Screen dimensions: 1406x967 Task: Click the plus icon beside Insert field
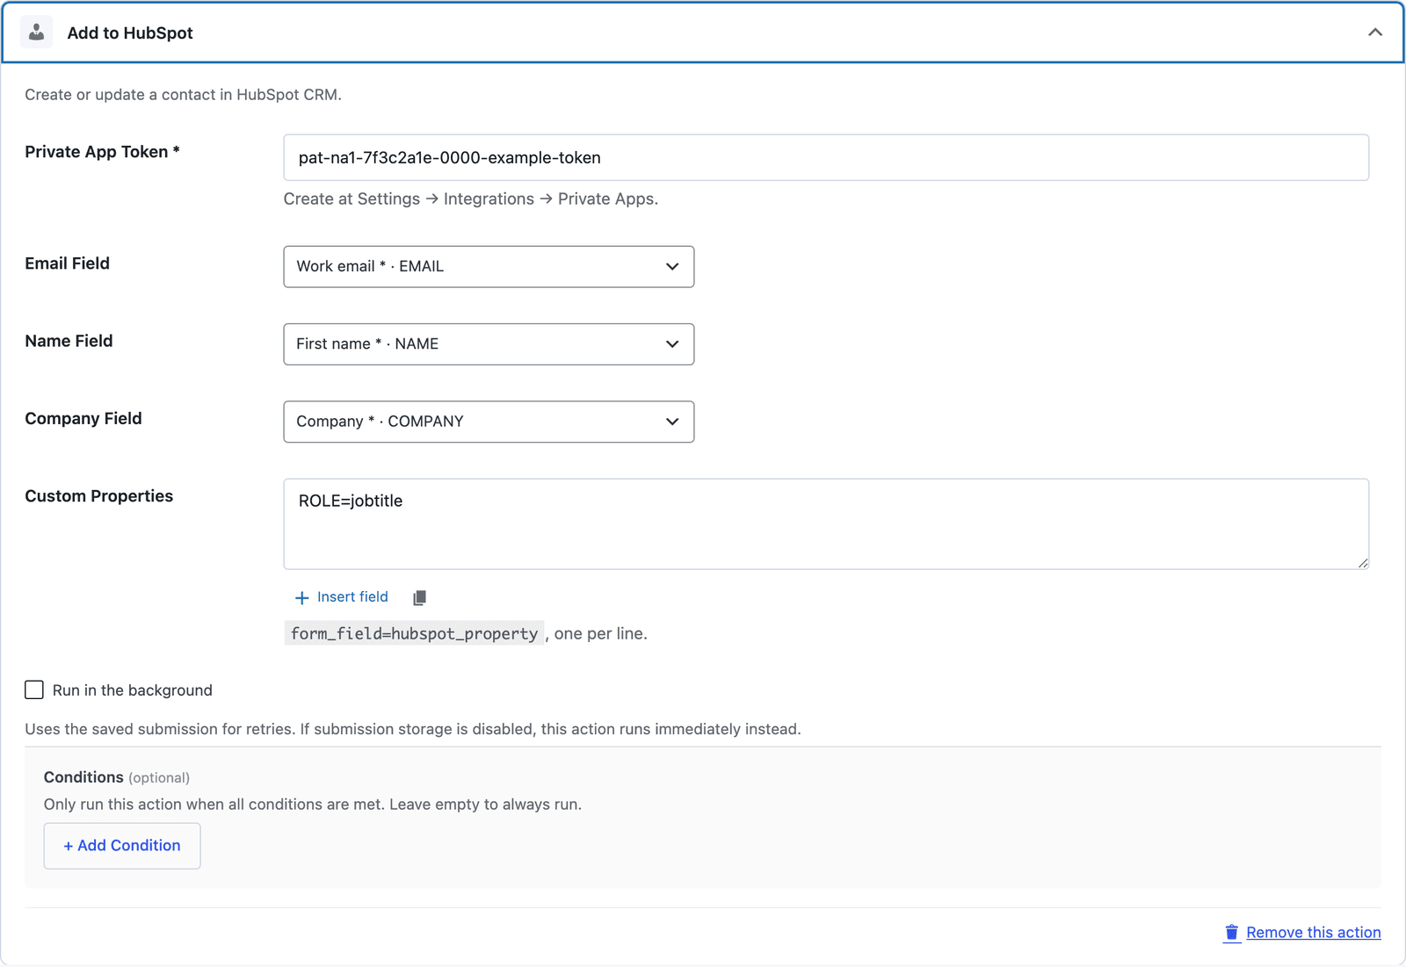point(301,598)
